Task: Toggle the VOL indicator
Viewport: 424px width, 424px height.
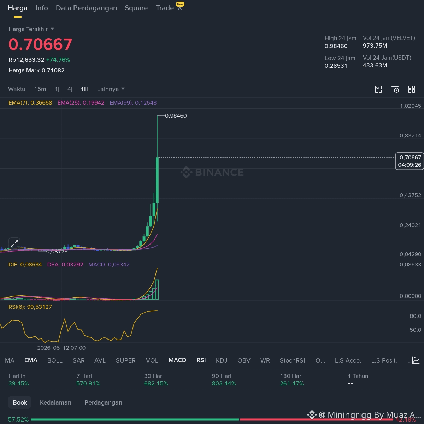Action: pyautogui.click(x=152, y=360)
